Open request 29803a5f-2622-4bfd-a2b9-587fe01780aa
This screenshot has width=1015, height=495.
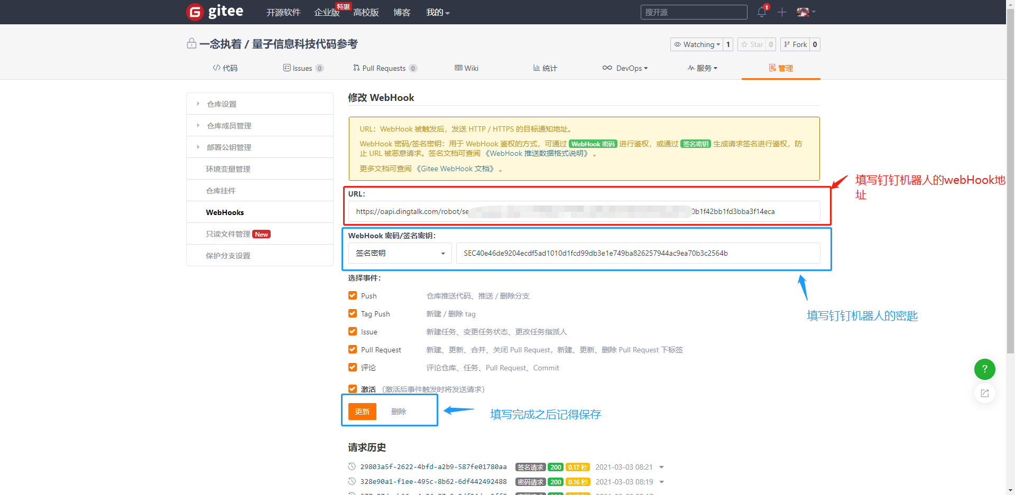[x=433, y=467]
